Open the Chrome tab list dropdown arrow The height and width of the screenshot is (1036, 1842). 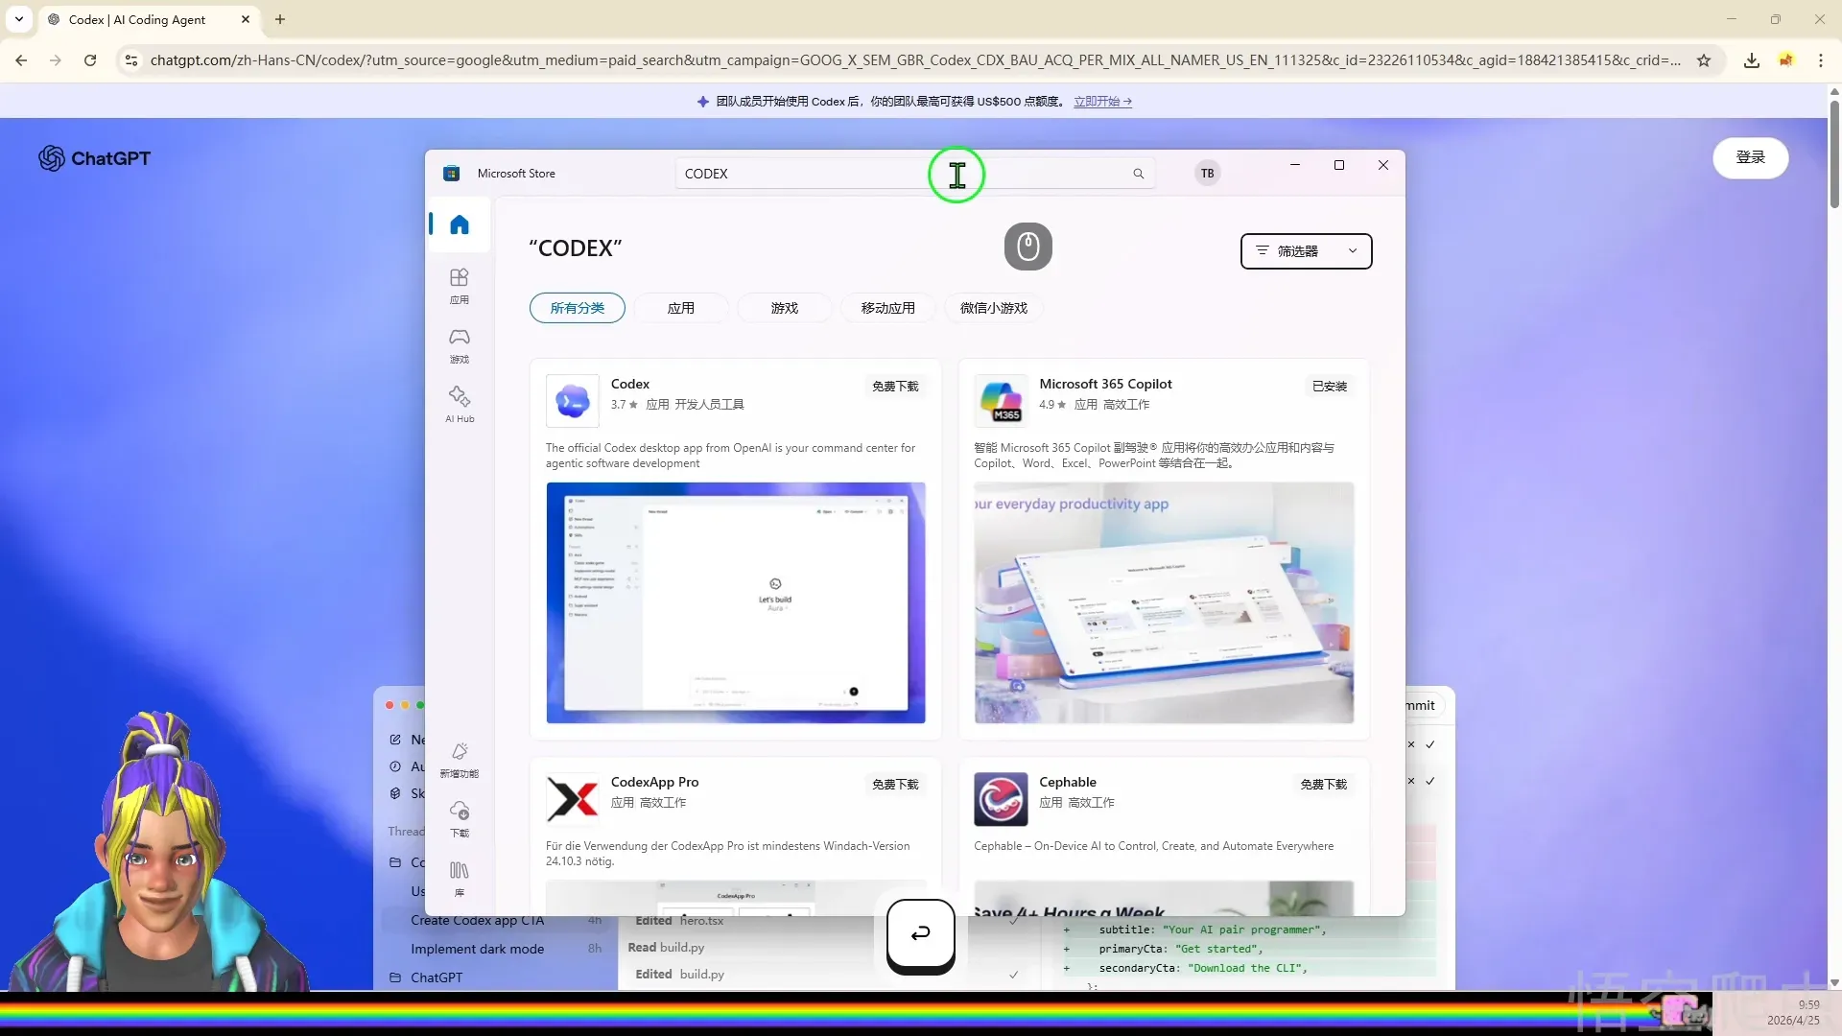(x=19, y=19)
